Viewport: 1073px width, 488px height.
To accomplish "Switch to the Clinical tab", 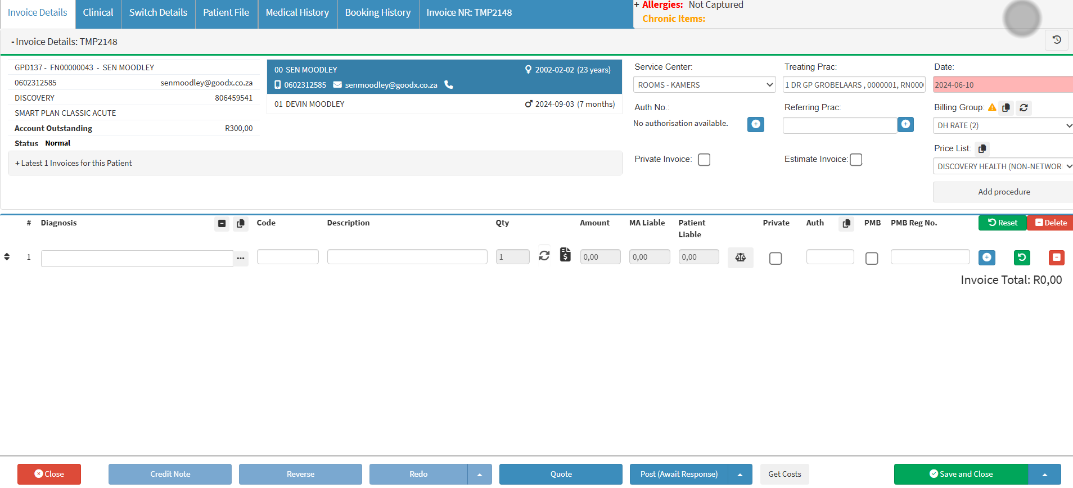I will point(98,13).
